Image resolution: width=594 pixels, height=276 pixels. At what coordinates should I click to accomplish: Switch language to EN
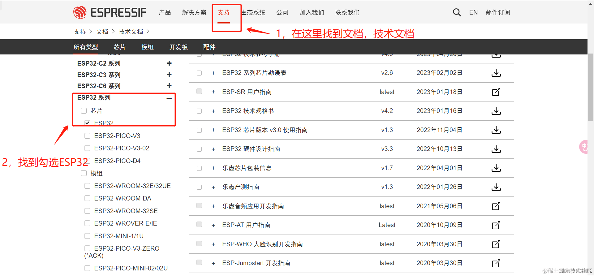(x=473, y=12)
